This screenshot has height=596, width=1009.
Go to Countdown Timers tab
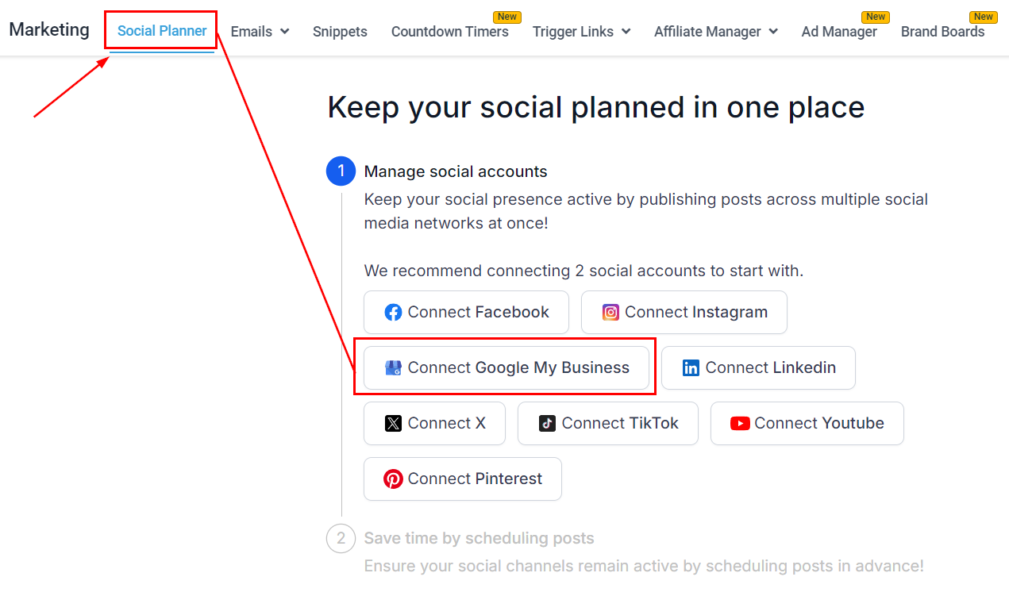tap(449, 32)
